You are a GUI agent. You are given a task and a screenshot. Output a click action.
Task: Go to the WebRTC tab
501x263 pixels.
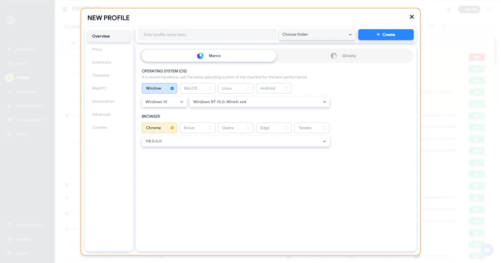99,88
